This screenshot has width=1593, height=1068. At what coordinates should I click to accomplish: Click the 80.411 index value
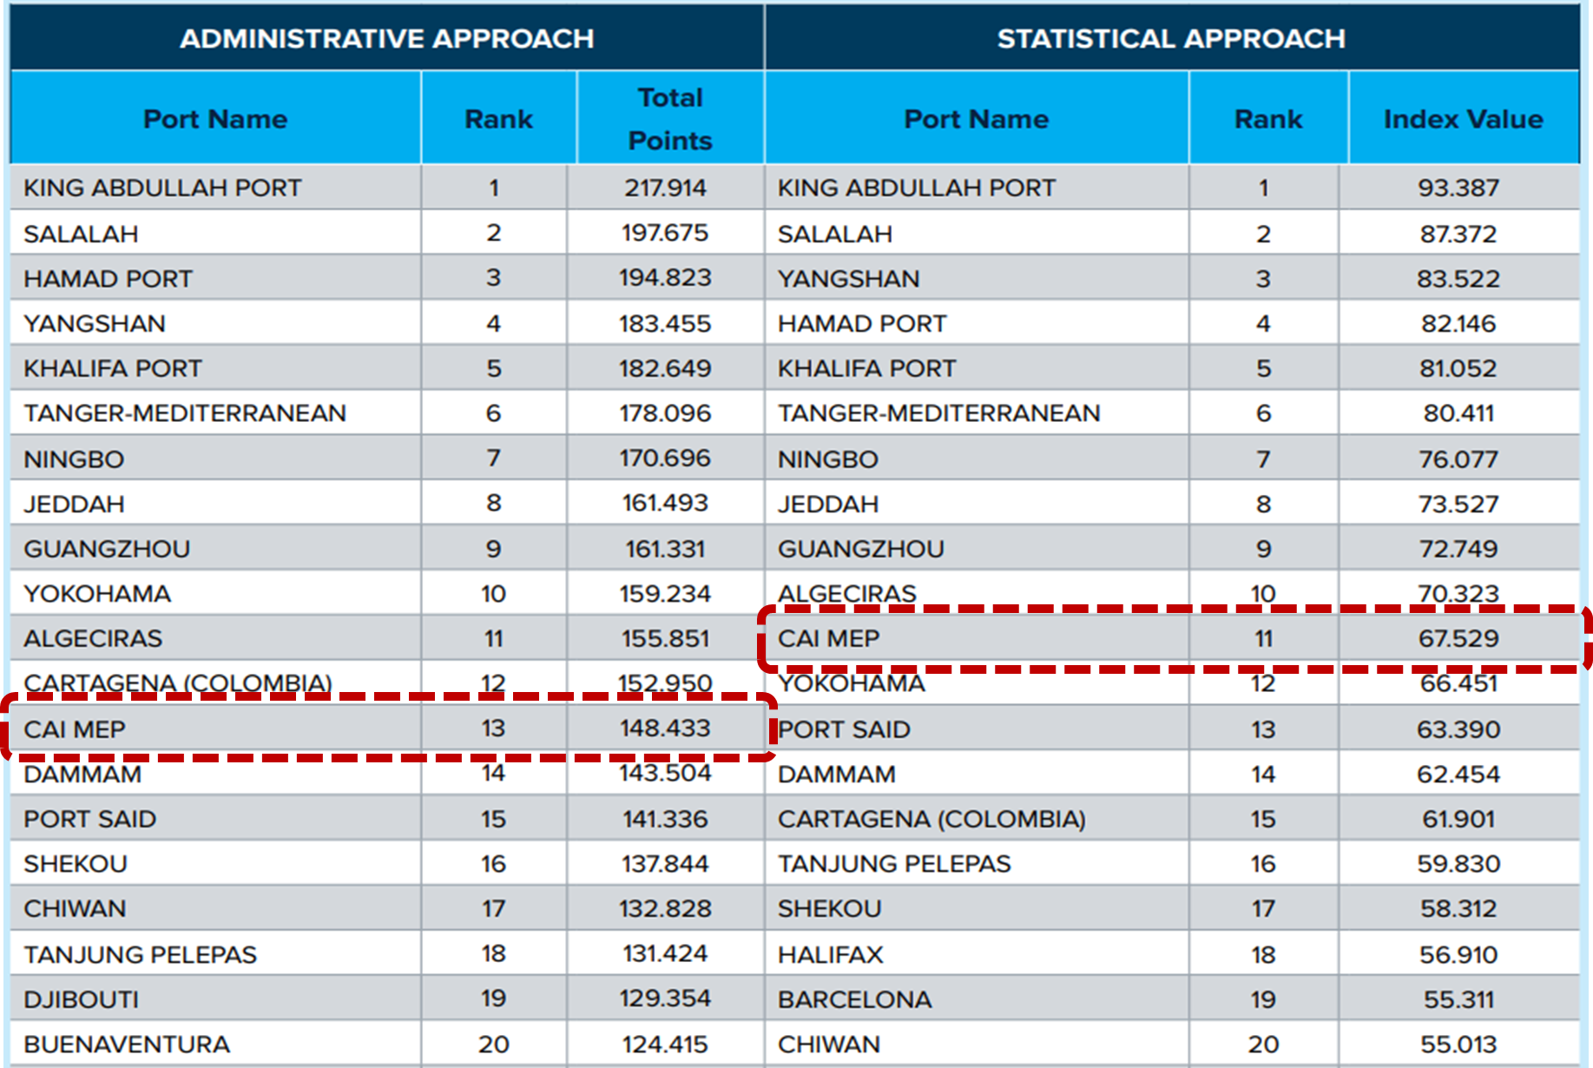point(1458,413)
